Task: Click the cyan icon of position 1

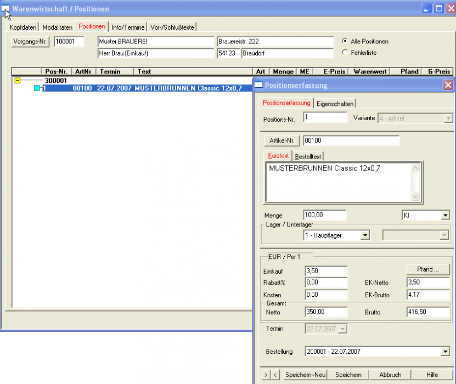Action: [37, 88]
